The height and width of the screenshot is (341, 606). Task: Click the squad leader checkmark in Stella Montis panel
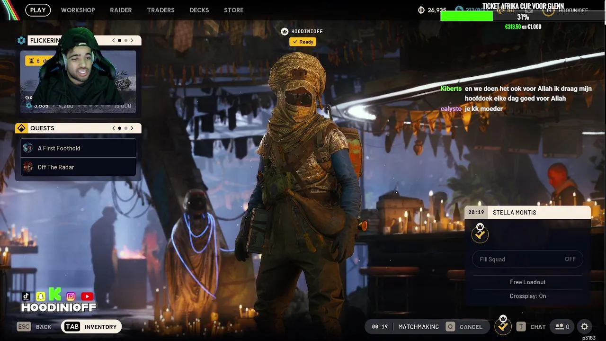pos(480,234)
